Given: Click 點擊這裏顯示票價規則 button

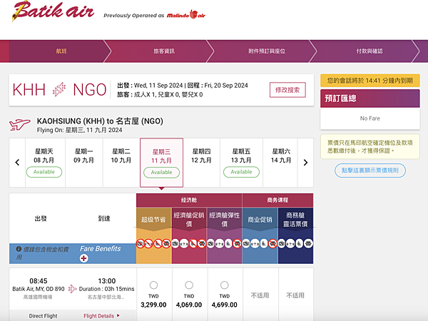Looking at the screenshot, I should [x=370, y=170].
